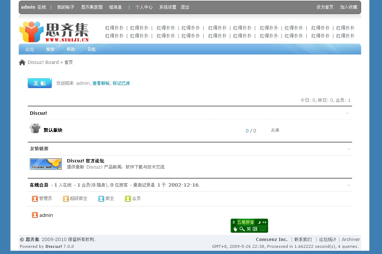Viewport: 382px width, 254px height.
Task: Click the 会员 legend icon
Action: 128,198
